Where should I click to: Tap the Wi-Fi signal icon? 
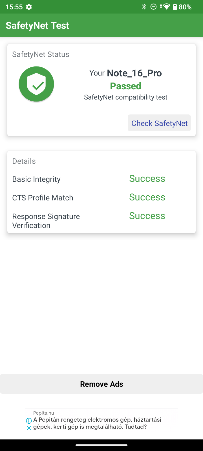[x=166, y=7]
